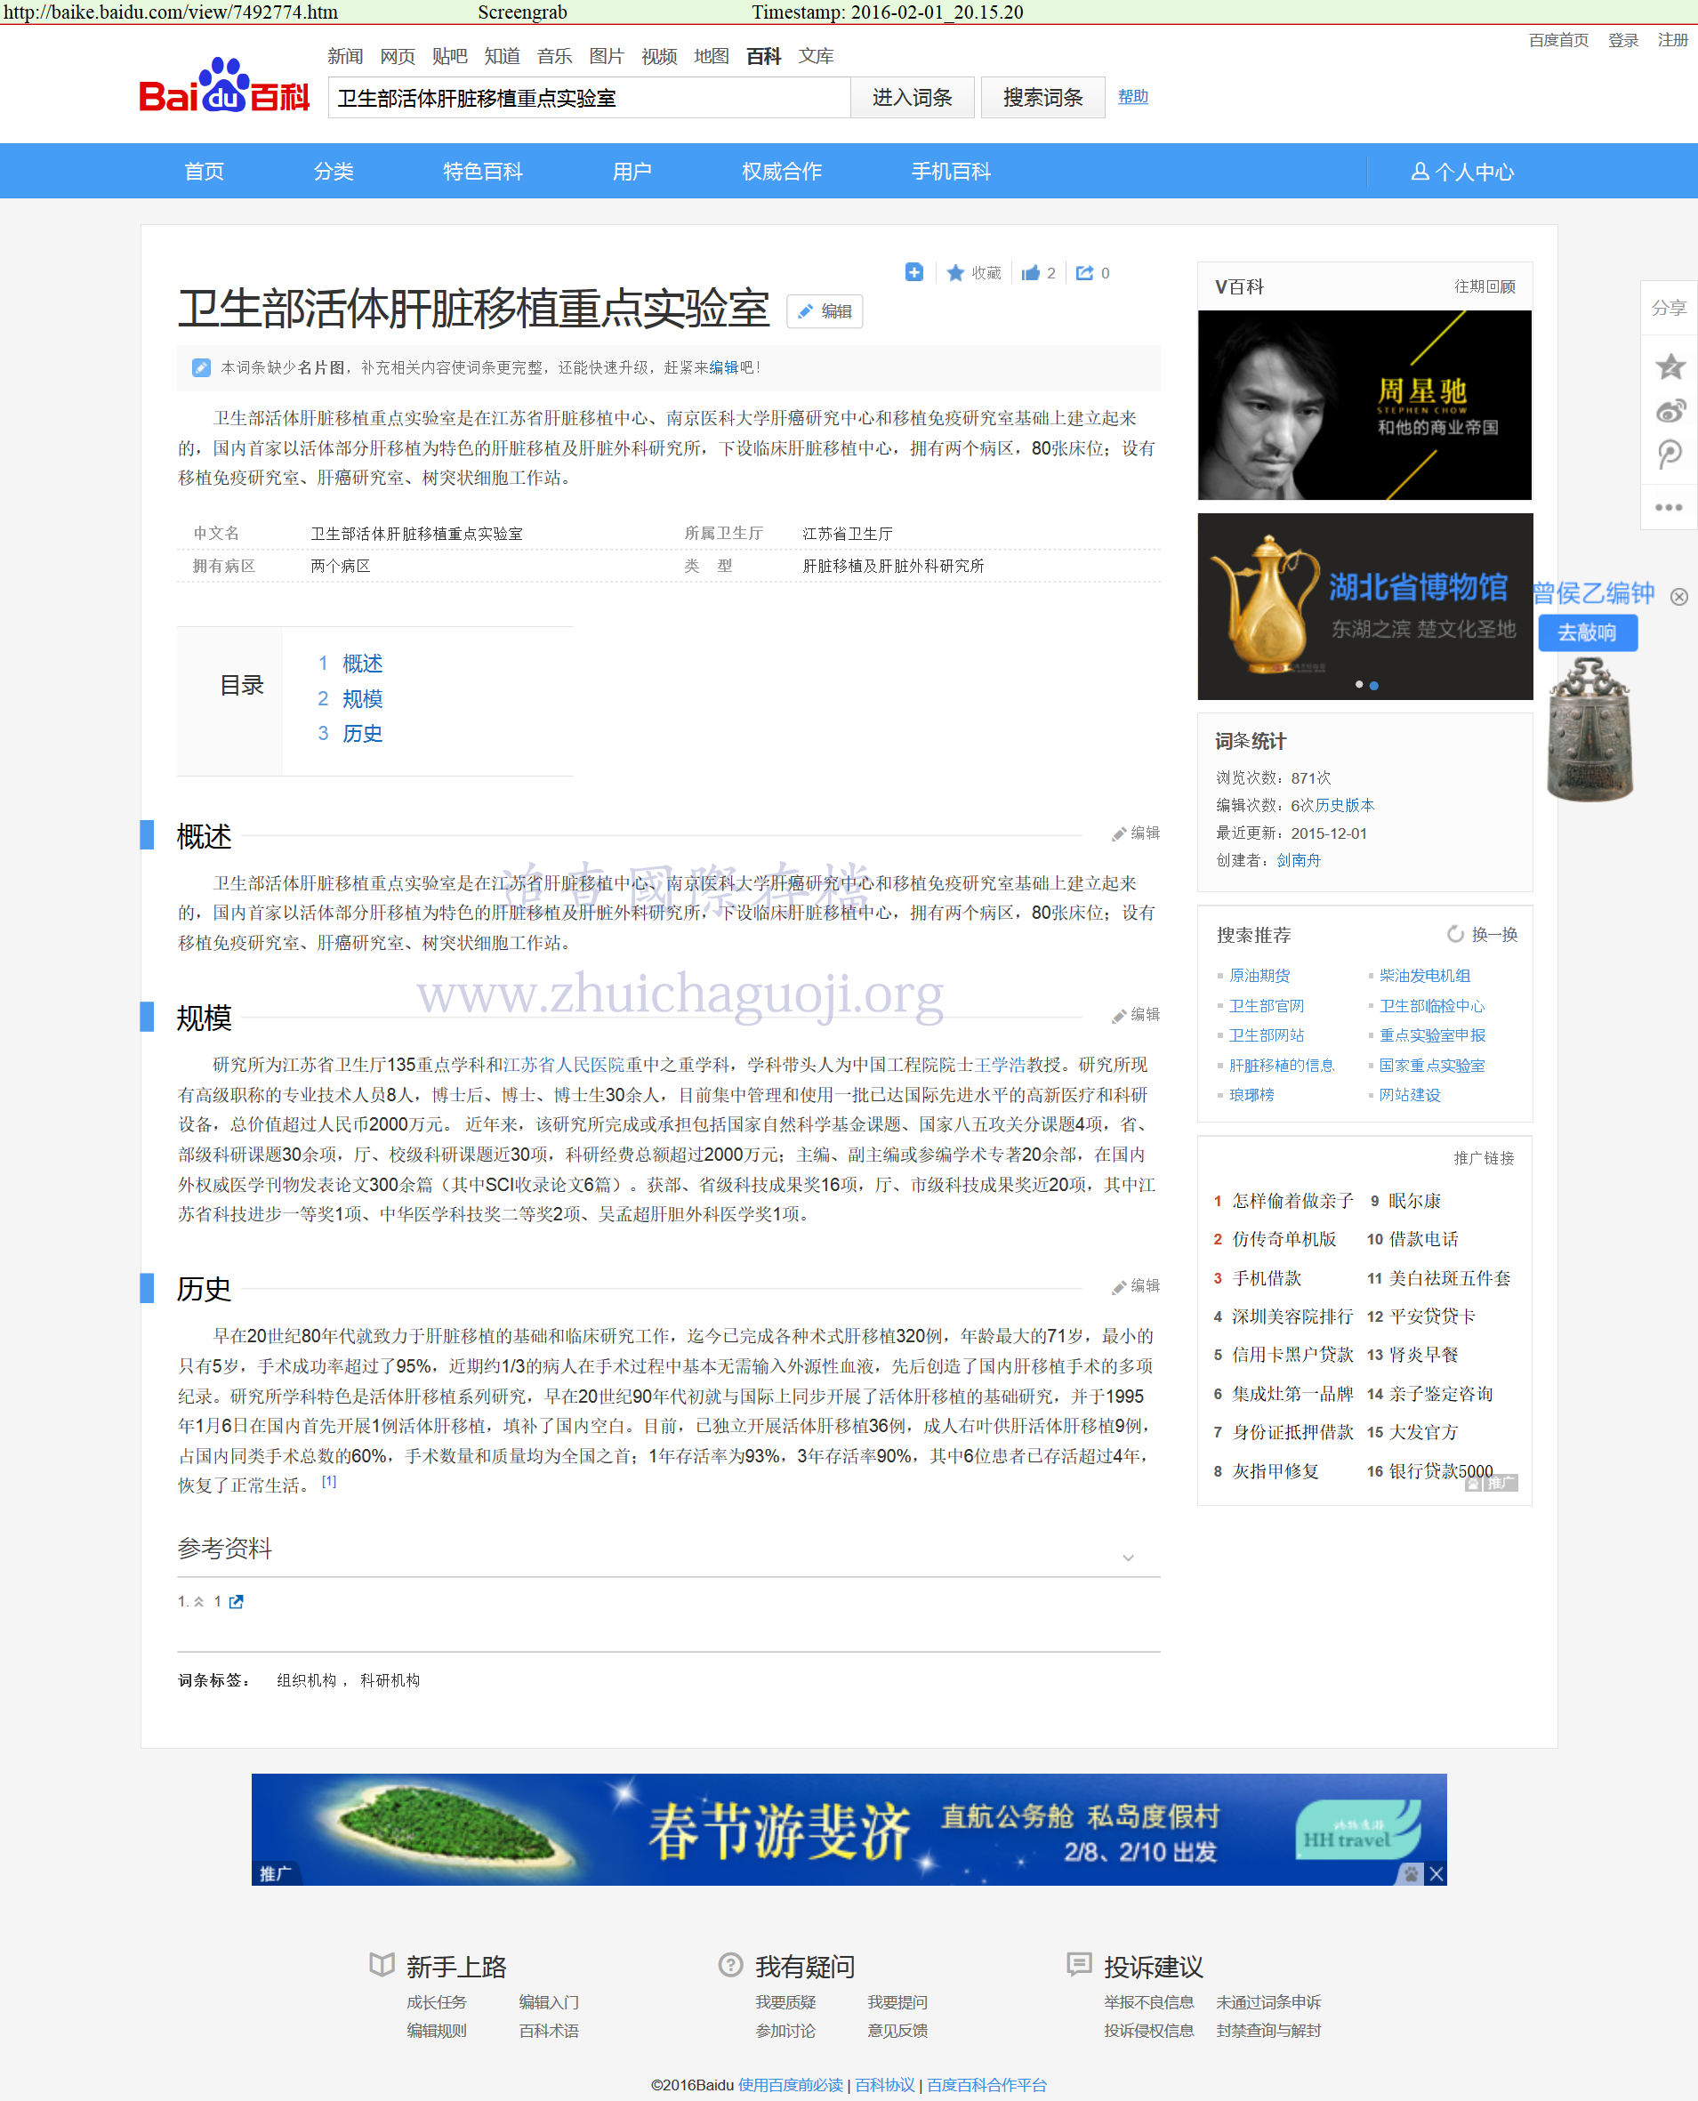1698x2101 pixels.
Task: Click the 进入词条 button
Action: pyautogui.click(x=912, y=98)
